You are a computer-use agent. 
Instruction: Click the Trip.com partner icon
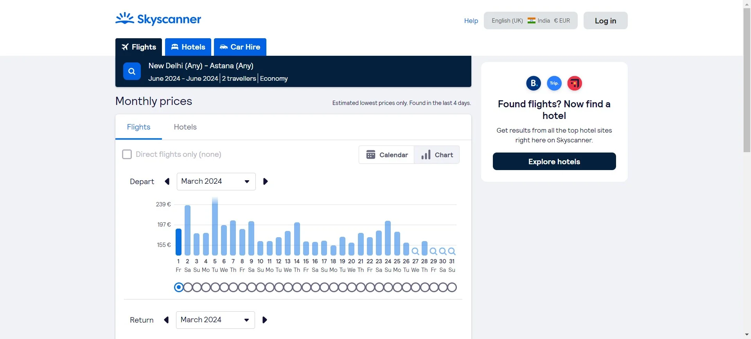tap(554, 83)
